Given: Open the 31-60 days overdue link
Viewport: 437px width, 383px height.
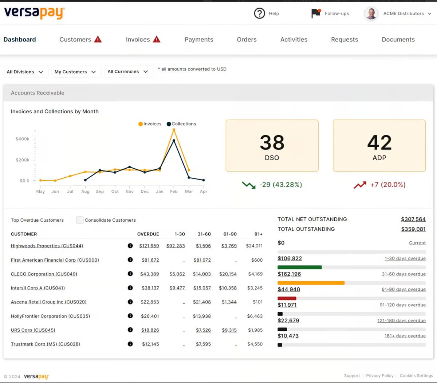Looking at the screenshot, I should pyautogui.click(x=403, y=274).
